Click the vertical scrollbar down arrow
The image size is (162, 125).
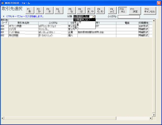click(154, 115)
